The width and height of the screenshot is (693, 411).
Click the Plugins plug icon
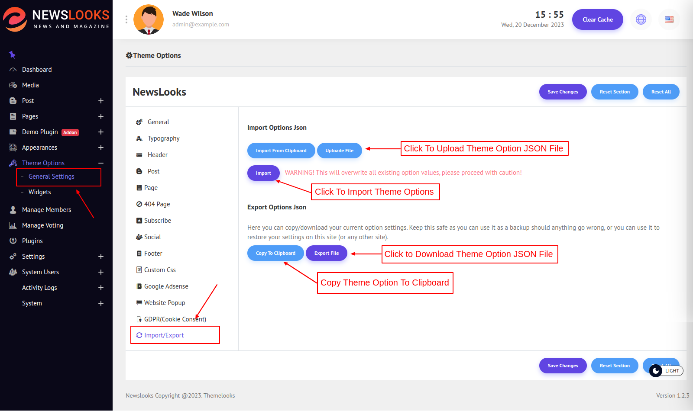(13, 241)
